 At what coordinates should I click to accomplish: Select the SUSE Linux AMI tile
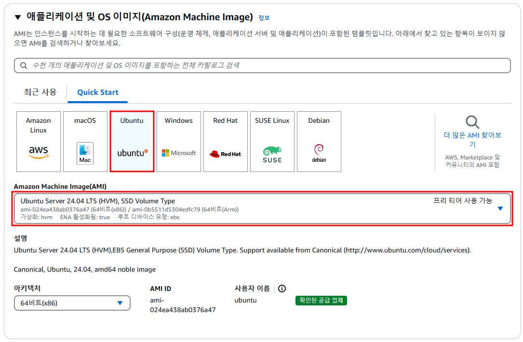(272, 142)
